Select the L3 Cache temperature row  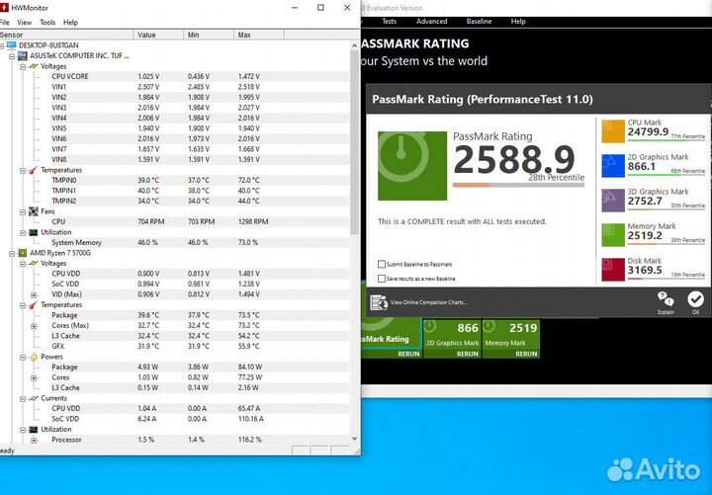(175, 336)
